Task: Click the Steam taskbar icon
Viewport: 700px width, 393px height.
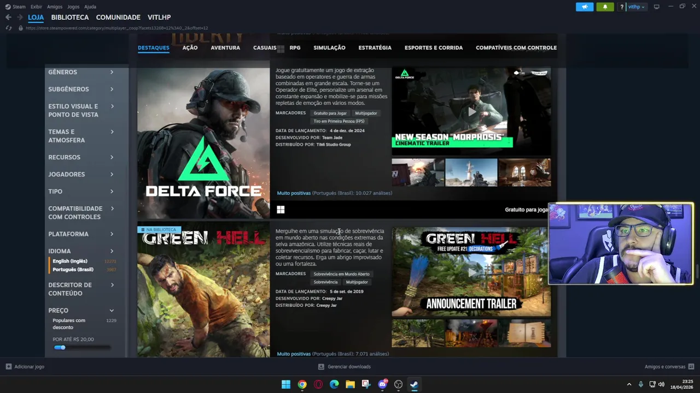Action: (x=414, y=384)
